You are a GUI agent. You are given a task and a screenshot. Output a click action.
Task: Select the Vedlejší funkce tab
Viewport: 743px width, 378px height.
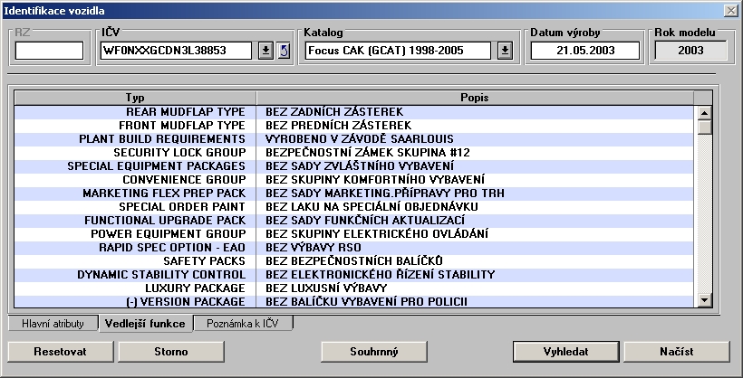143,323
